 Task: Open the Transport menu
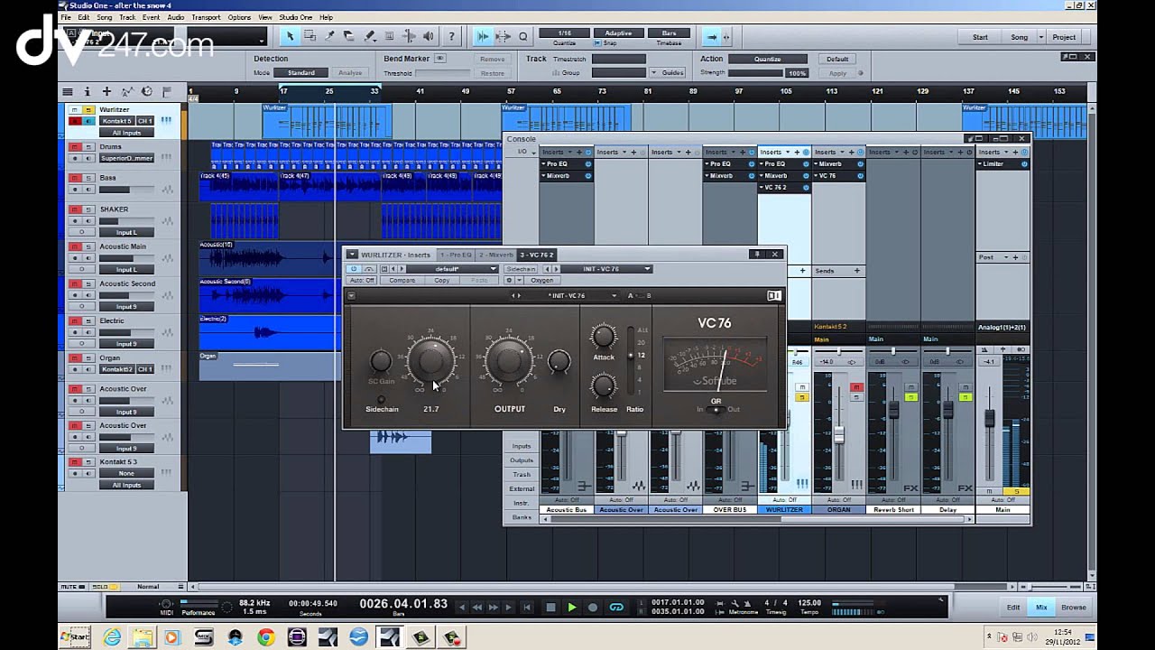206,17
